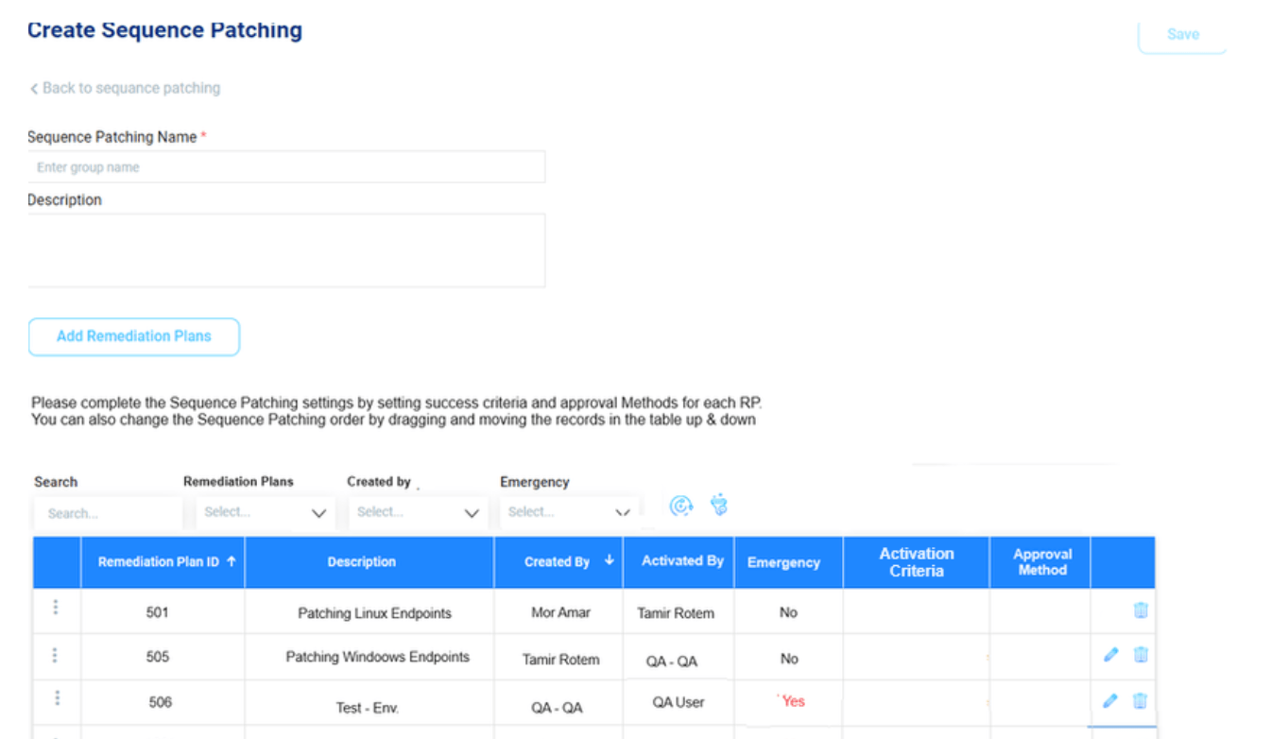This screenshot has height=739, width=1272.
Task: Click the Search input field
Action: (107, 512)
